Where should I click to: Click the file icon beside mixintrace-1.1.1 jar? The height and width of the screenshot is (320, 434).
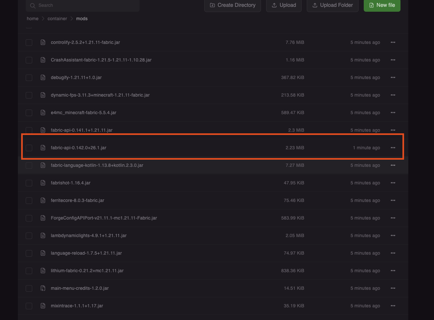[43, 306]
